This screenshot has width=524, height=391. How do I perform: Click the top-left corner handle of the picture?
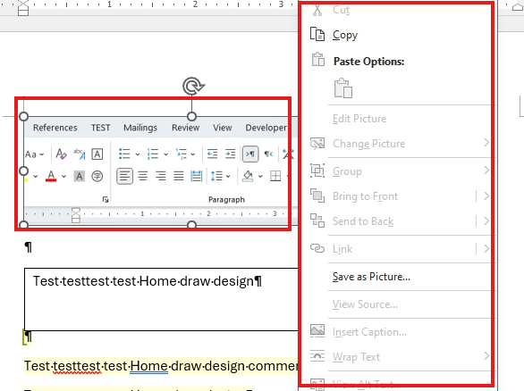[x=24, y=116]
